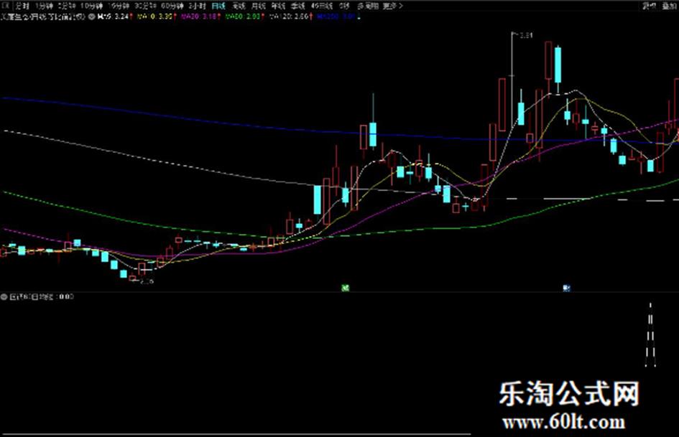Image resolution: width=679 pixels, height=437 pixels.
Task: Click the small box icon left of 分时
Action: [5, 6]
